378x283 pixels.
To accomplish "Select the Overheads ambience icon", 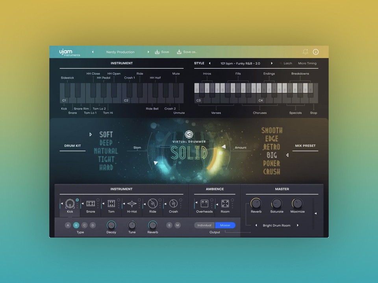I will click(x=204, y=204).
